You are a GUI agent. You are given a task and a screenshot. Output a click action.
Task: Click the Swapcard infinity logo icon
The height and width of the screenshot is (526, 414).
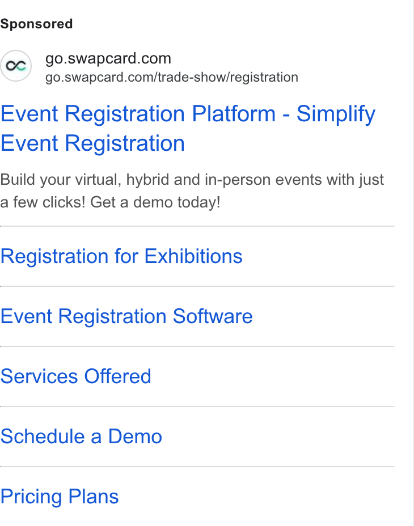click(16, 66)
